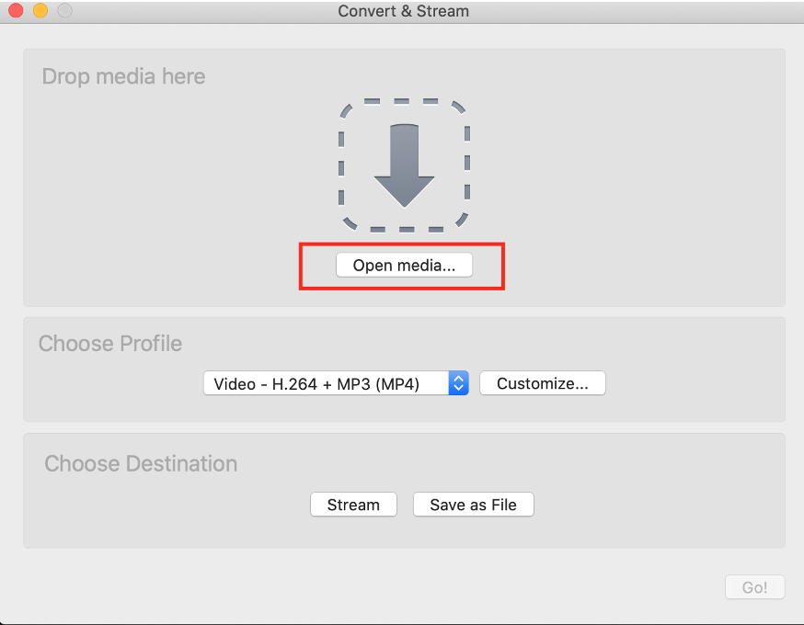Screen dimensions: 804x625
Task: Click the gray zoom window button
Action: click(64, 12)
